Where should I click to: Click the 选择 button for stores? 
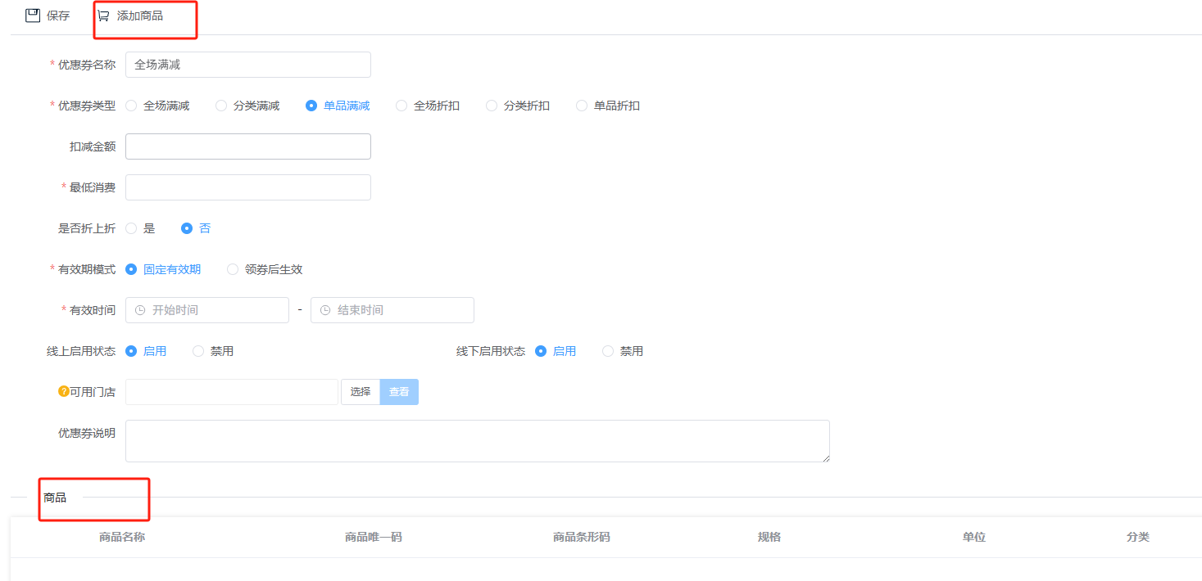[361, 392]
